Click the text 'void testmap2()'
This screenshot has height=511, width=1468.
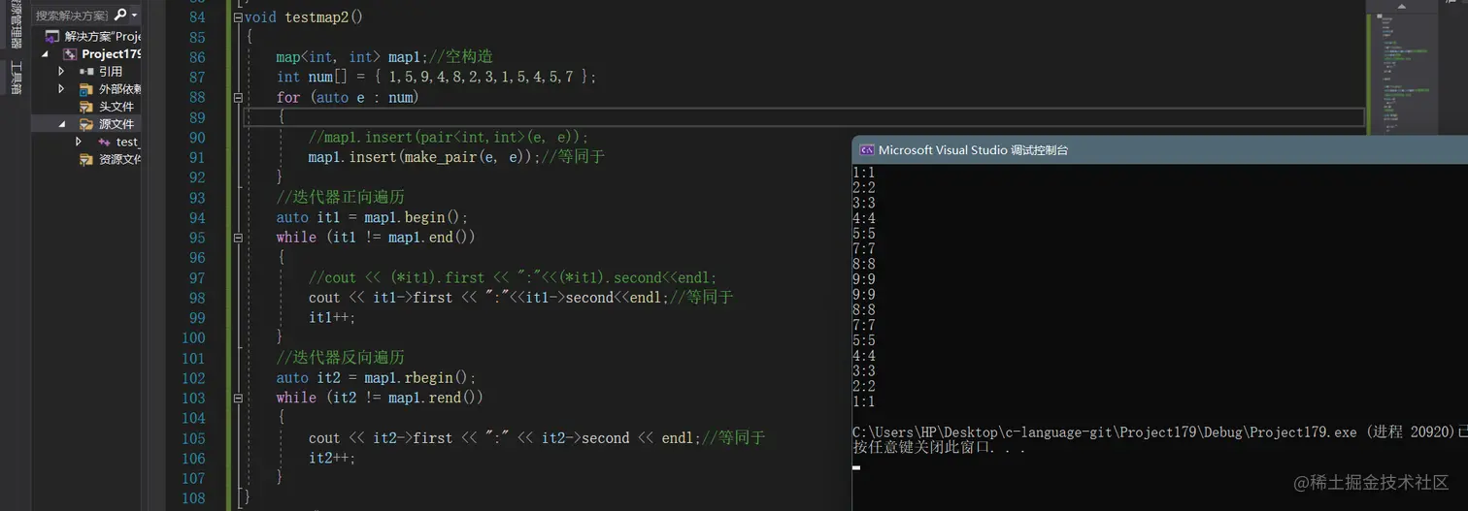click(x=304, y=17)
